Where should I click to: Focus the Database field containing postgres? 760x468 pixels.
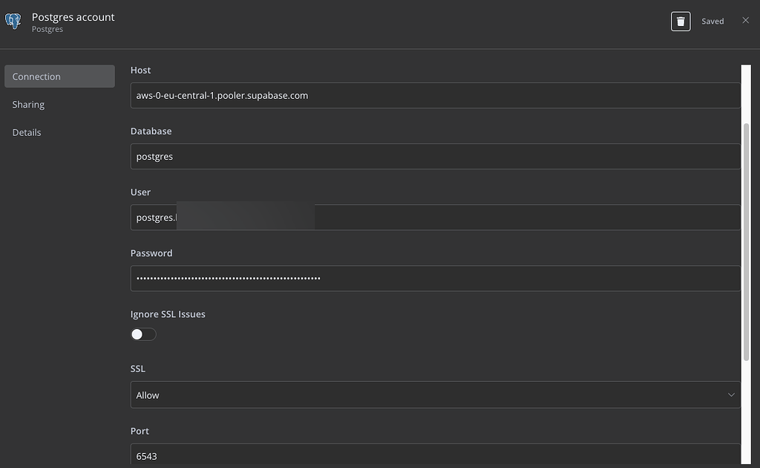point(434,157)
